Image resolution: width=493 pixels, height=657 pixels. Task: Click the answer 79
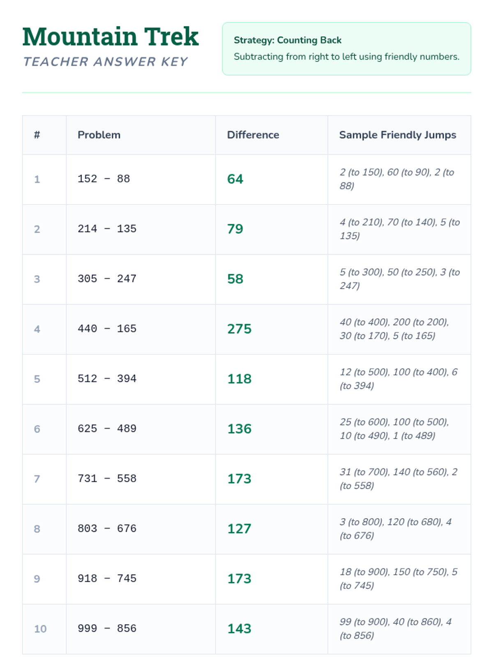point(235,229)
